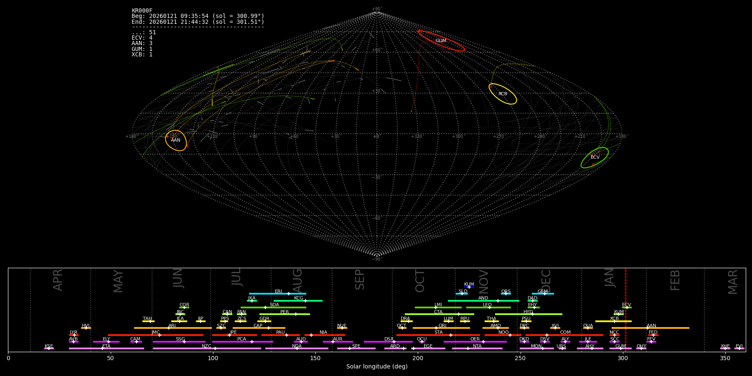Select the yellow XCB radiant ellipse
The image size is (752, 376).
[x=503, y=94]
